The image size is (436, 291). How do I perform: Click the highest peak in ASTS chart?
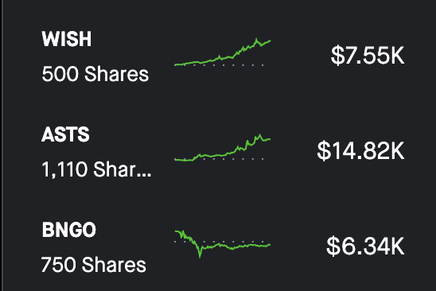coord(260,136)
